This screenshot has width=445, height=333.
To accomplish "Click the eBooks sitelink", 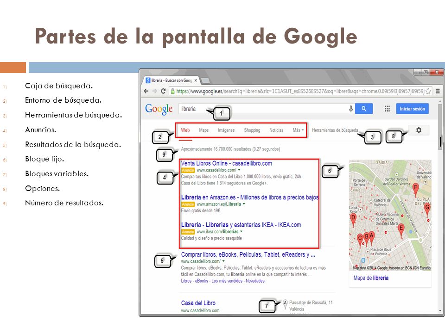I will (x=202, y=281).
